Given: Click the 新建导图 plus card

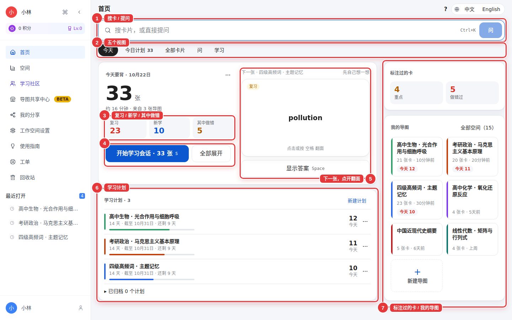Looking at the screenshot, I should [417, 276].
